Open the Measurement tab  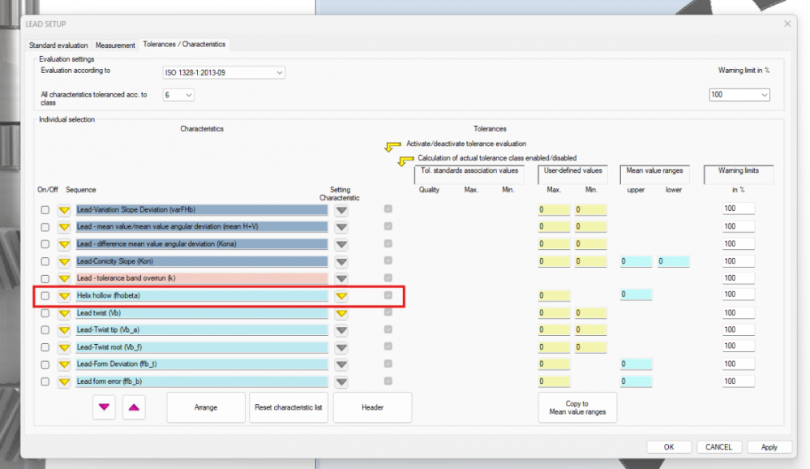[115, 45]
